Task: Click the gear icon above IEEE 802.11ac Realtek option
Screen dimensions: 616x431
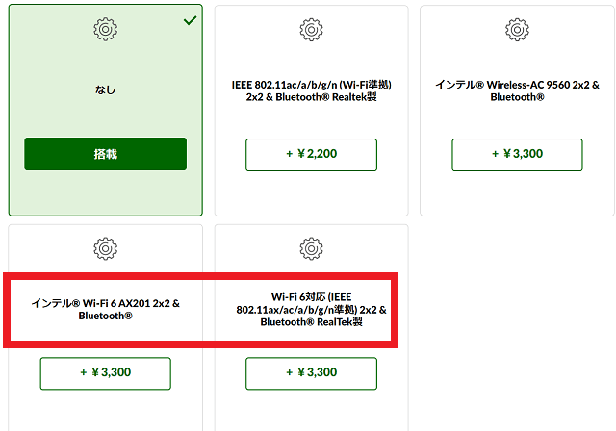Action: pyautogui.click(x=311, y=30)
